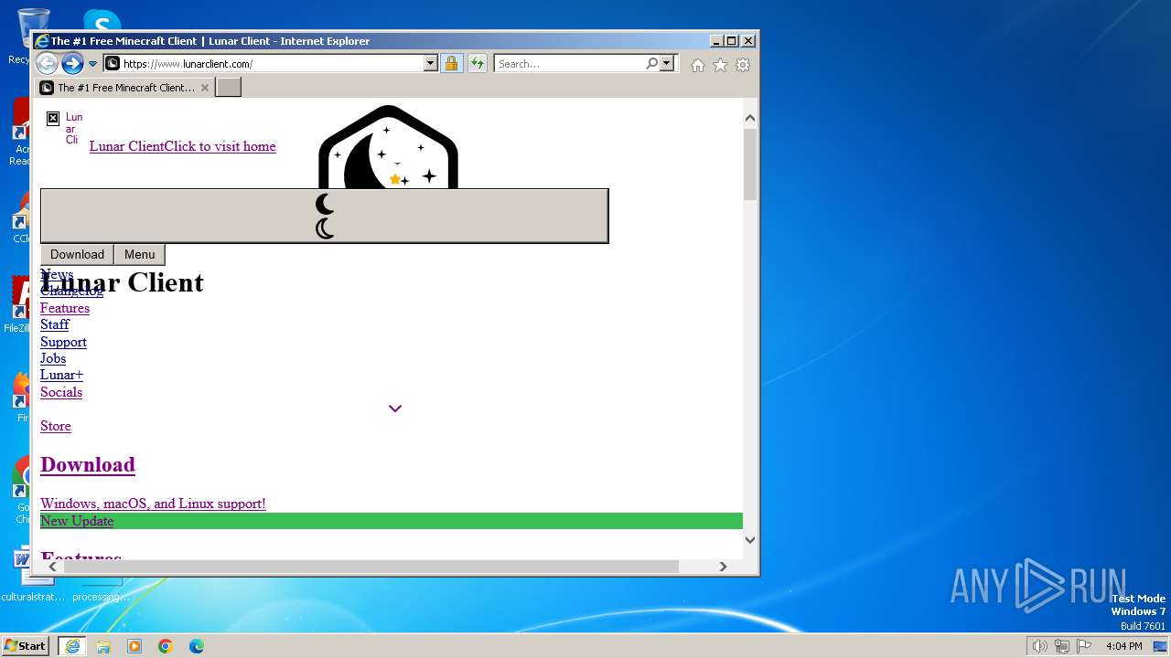Go forward using the browser Forward arrow
The height and width of the screenshot is (658, 1171).
pos(72,63)
